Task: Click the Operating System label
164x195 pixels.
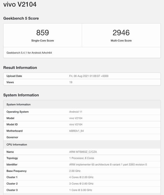Action: click(17, 112)
